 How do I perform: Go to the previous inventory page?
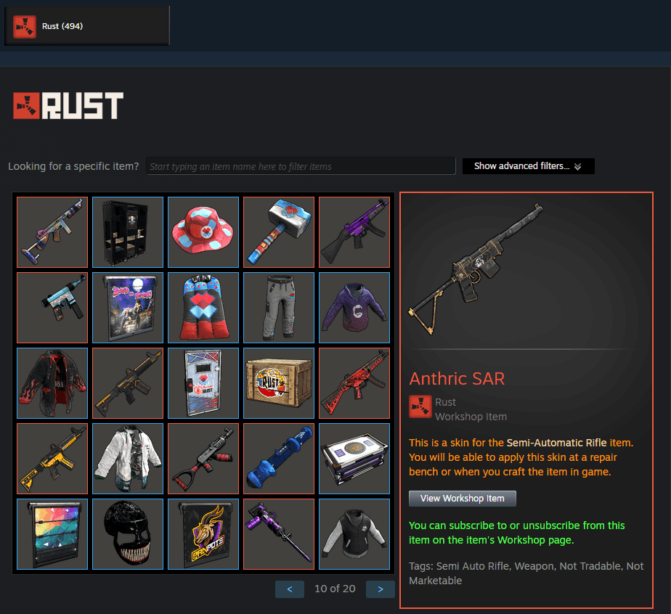click(290, 589)
